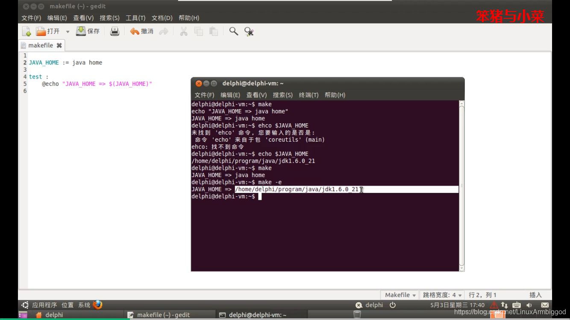The image size is (570, 320).
Task: Click the test : target line in editor
Action: (38, 77)
